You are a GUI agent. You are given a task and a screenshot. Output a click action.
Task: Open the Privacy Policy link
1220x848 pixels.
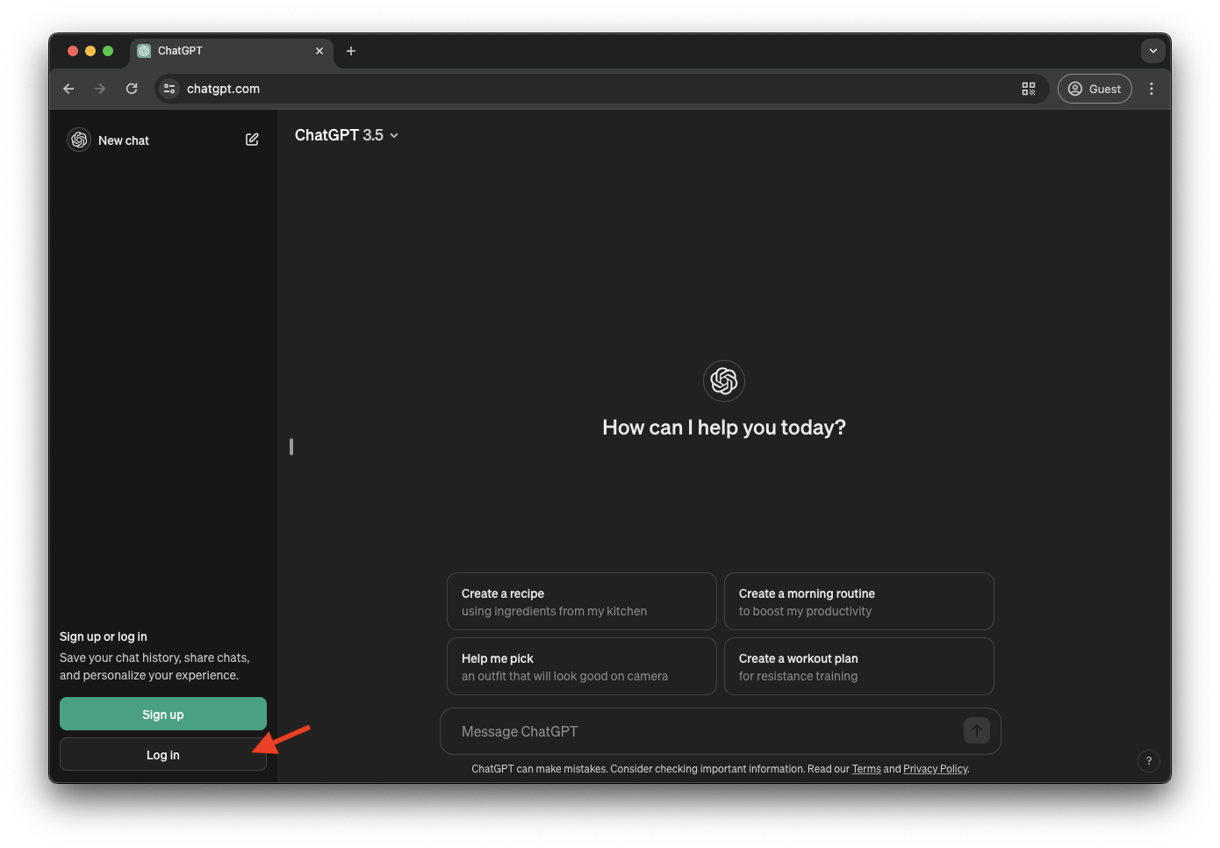[936, 769]
